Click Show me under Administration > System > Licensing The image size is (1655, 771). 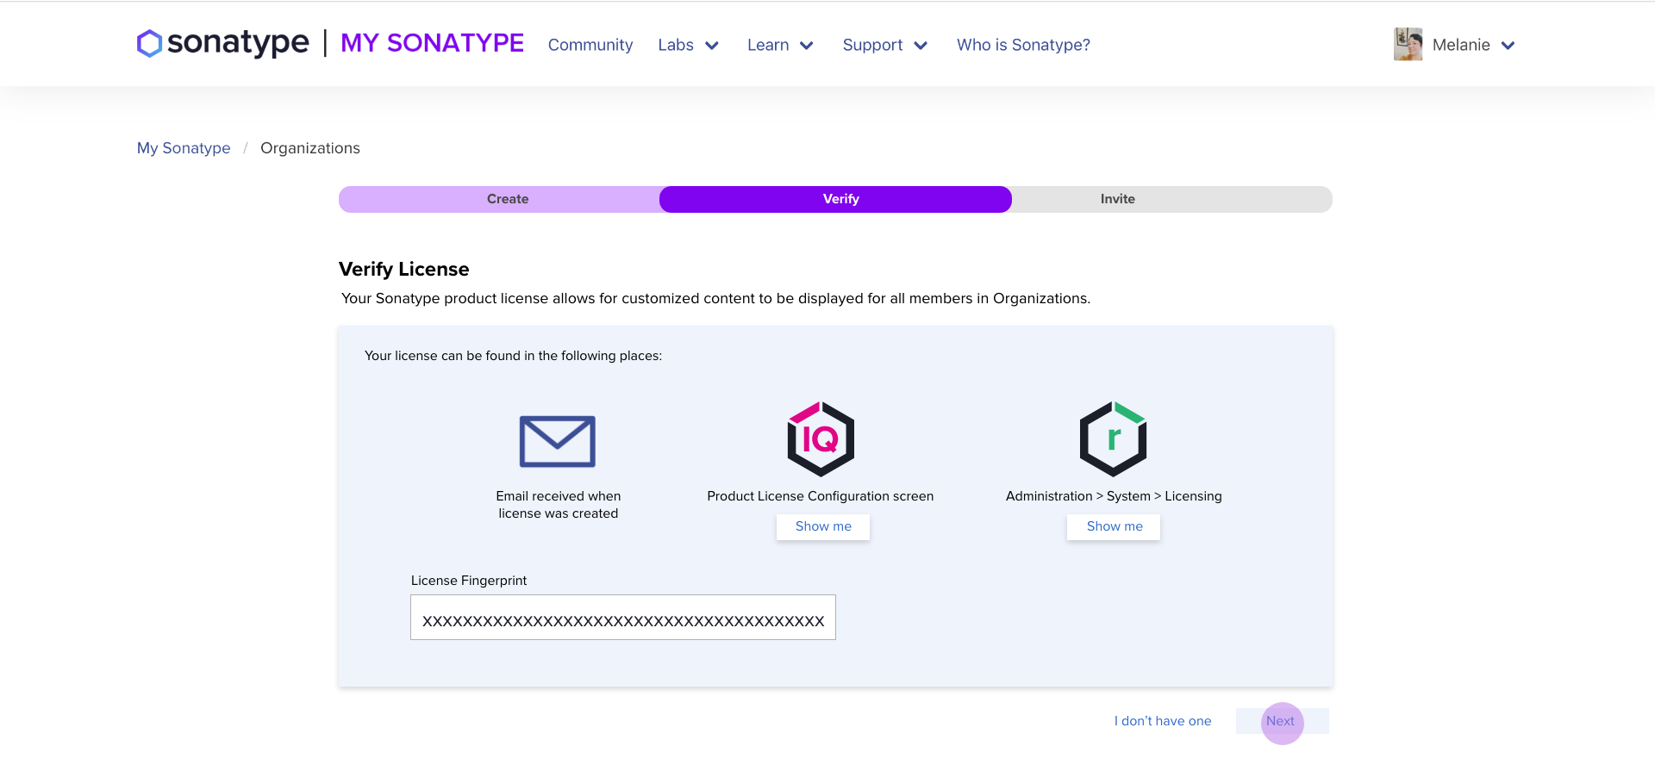pos(1114,526)
